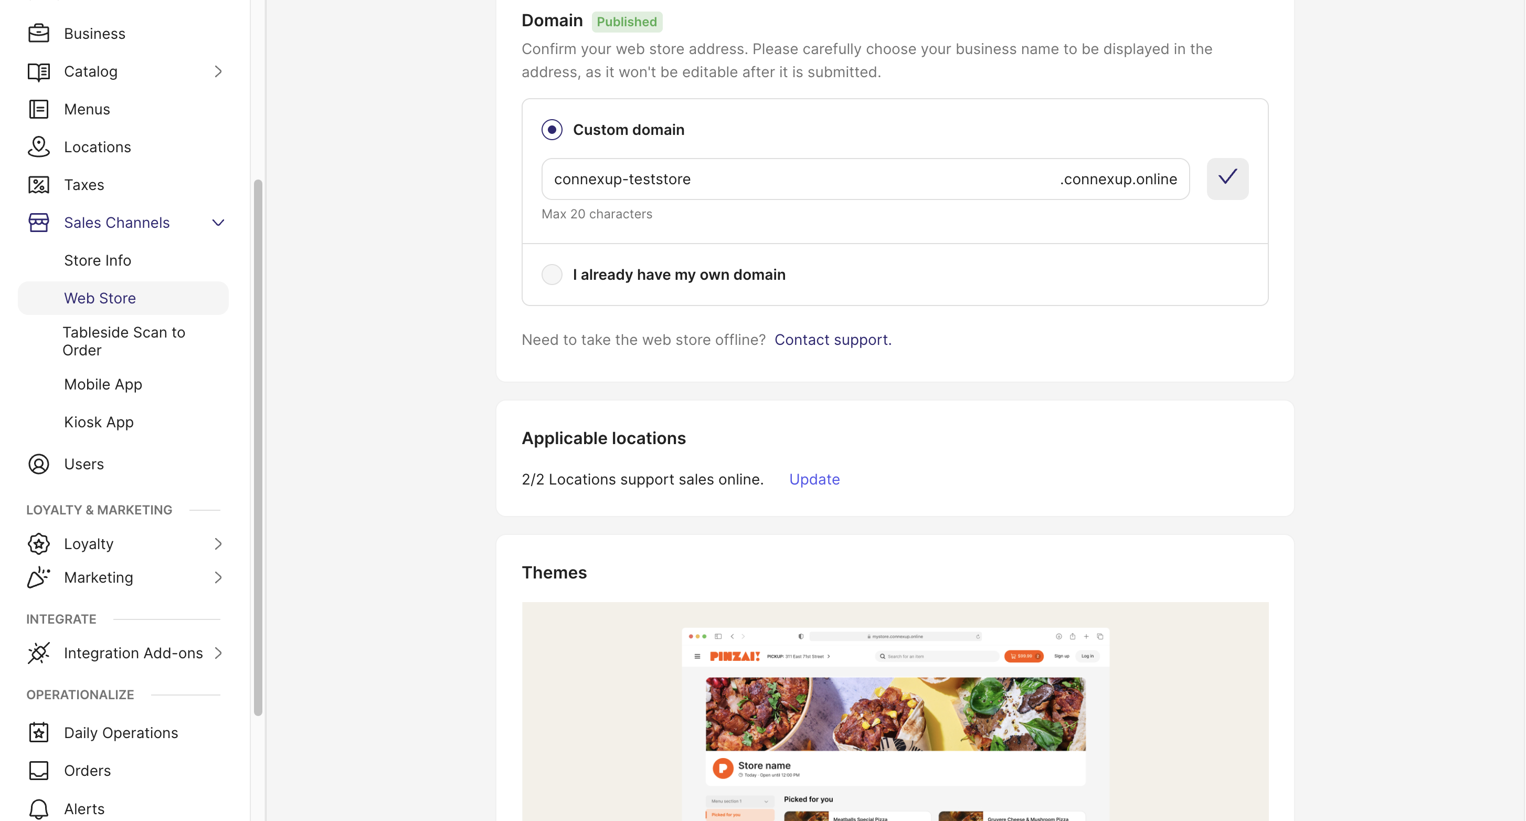Select "I already have my own domain" option
Viewport: 1526px width, 821px height.
coord(552,275)
